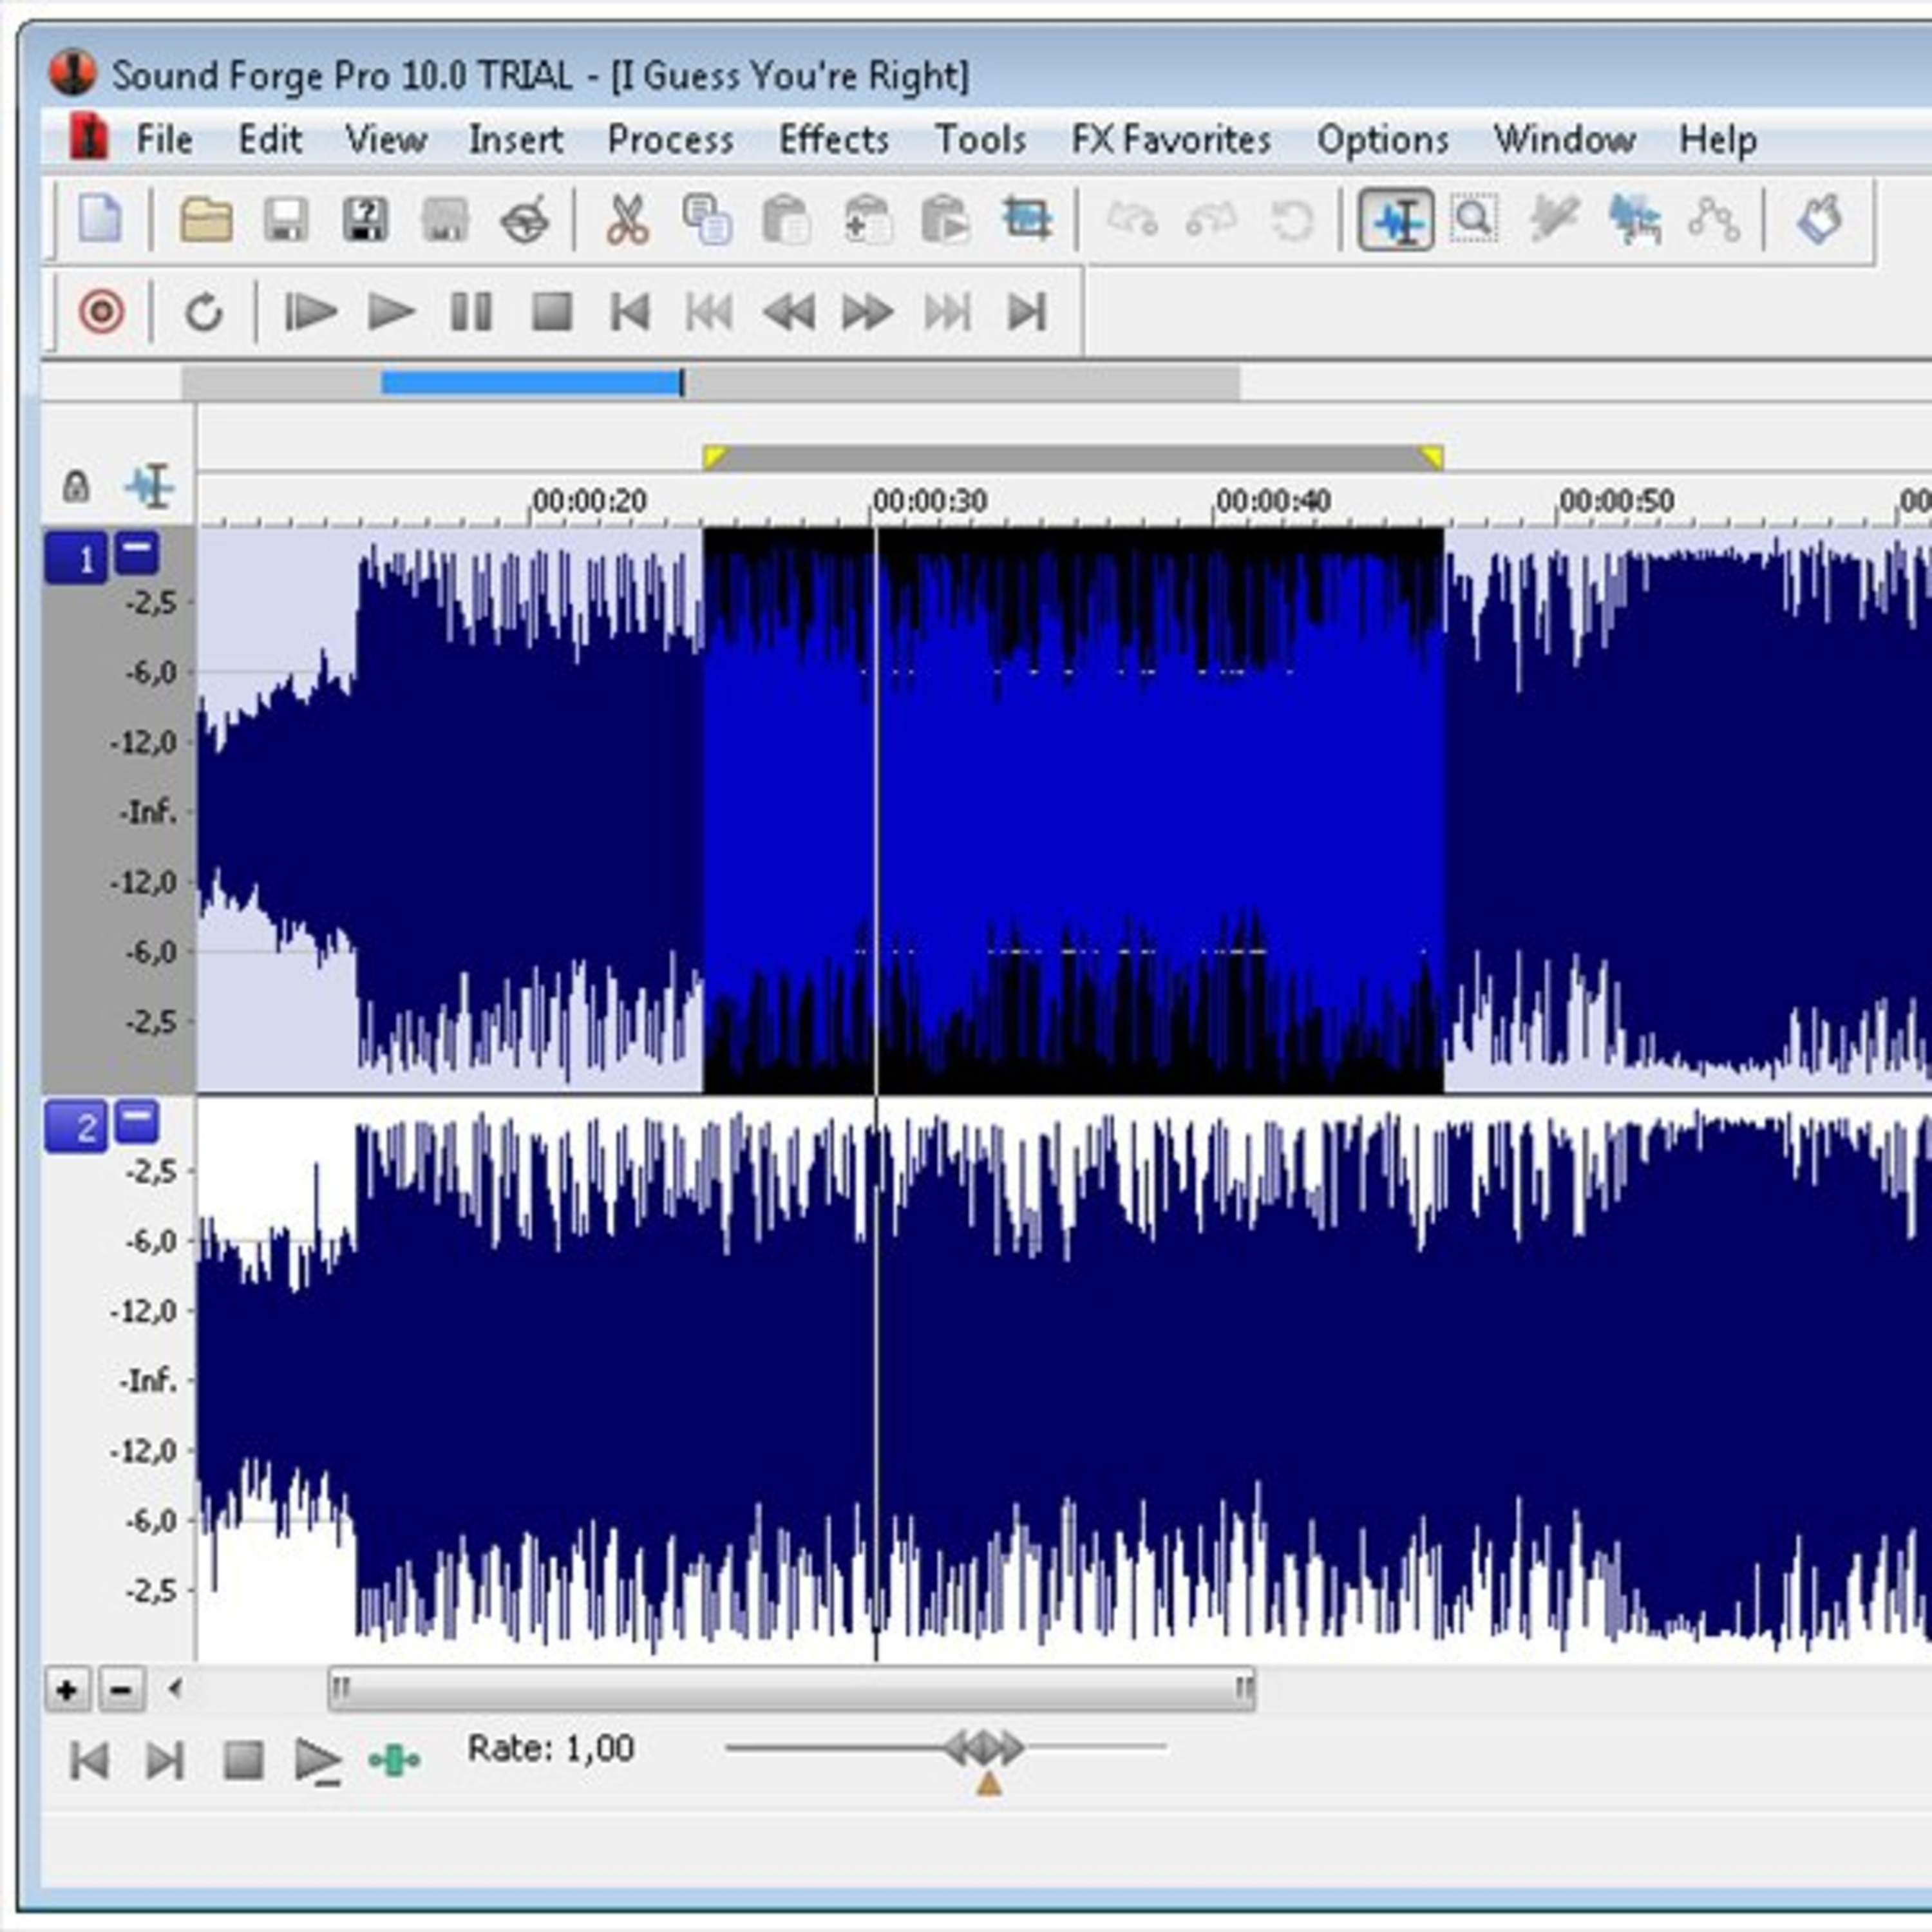Click the Burn CD toolbar icon

[x=525, y=219]
